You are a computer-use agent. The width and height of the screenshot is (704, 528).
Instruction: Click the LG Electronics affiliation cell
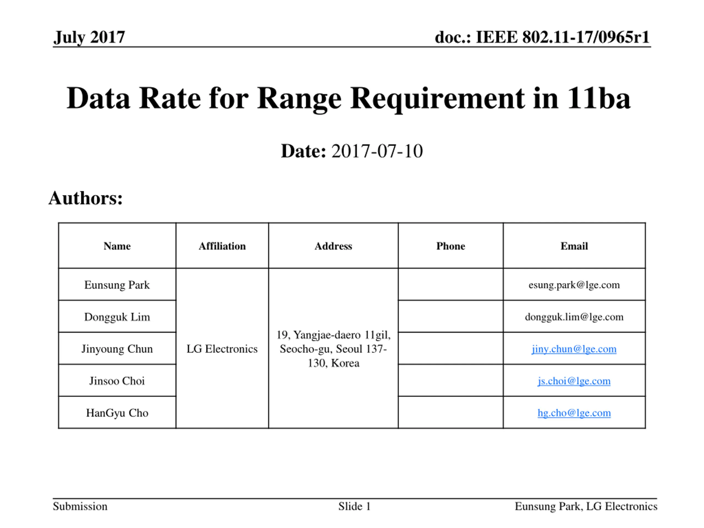[222, 348]
